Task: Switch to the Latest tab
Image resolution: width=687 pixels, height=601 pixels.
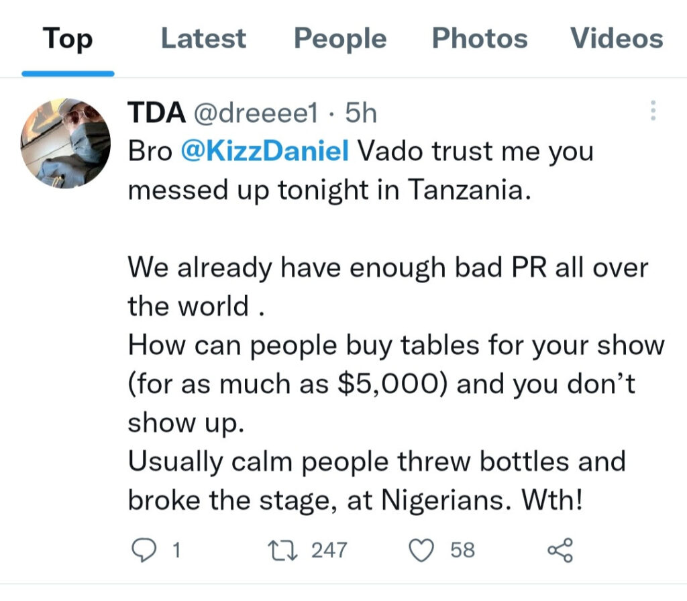Action: [x=203, y=38]
